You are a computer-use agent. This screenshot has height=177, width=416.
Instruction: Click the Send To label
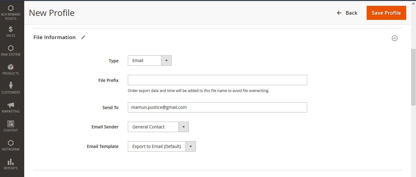[110, 108]
